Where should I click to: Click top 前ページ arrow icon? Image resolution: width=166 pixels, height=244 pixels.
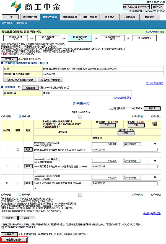[x=20, y=117]
